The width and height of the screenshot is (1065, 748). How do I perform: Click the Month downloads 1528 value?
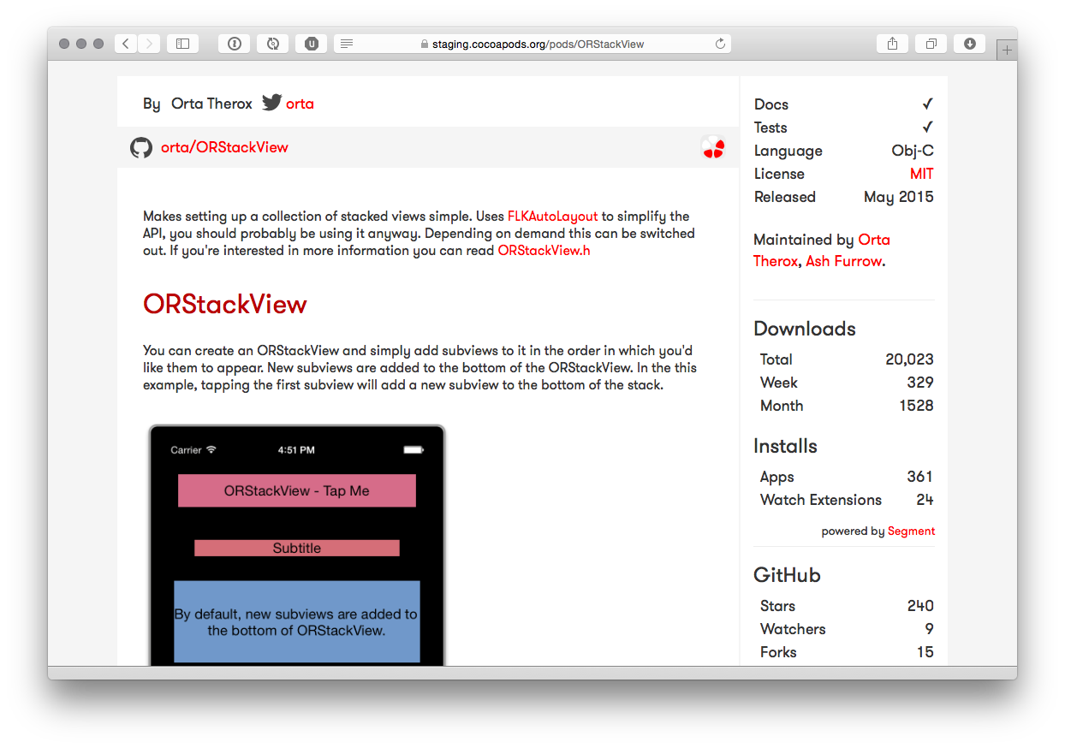click(916, 406)
